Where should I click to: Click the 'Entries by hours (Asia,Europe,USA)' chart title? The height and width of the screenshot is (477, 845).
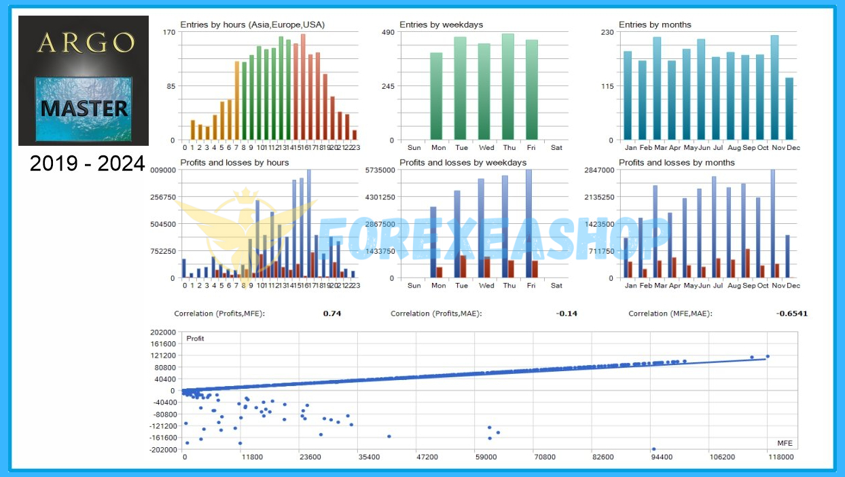coord(252,25)
